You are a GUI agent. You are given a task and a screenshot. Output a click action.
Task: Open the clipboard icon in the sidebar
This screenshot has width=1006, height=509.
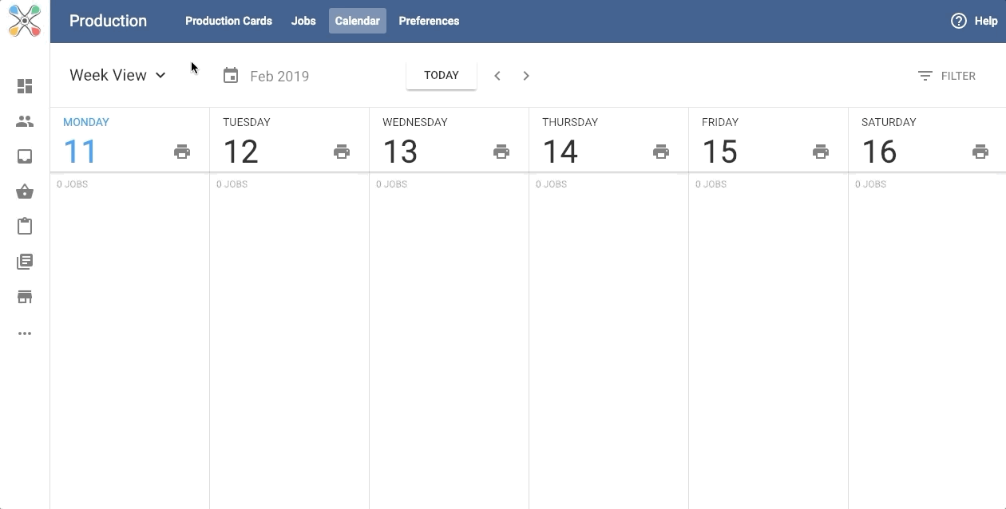25,226
